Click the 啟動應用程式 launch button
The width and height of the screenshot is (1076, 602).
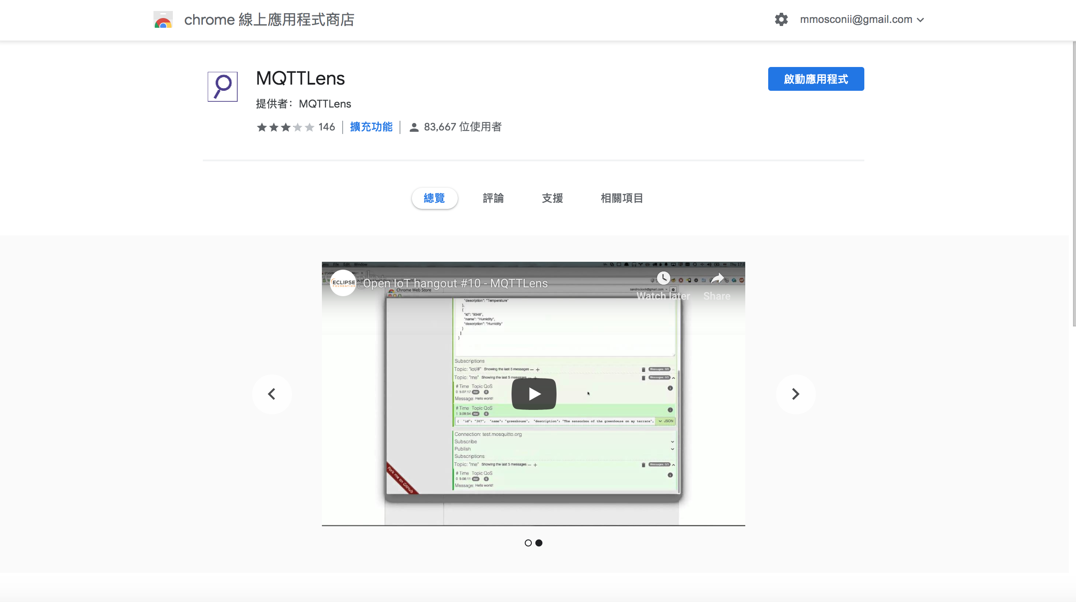816,79
